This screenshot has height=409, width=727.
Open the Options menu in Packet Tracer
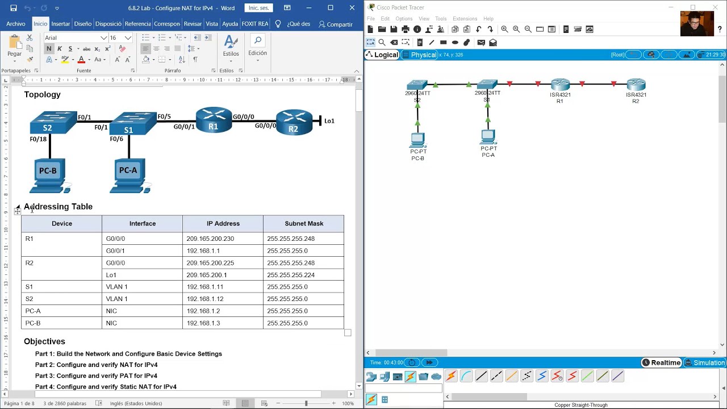click(404, 19)
